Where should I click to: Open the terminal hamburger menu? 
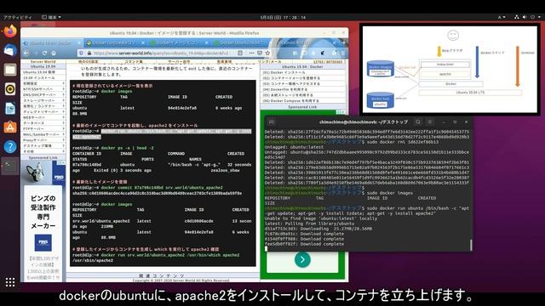tap(430, 122)
